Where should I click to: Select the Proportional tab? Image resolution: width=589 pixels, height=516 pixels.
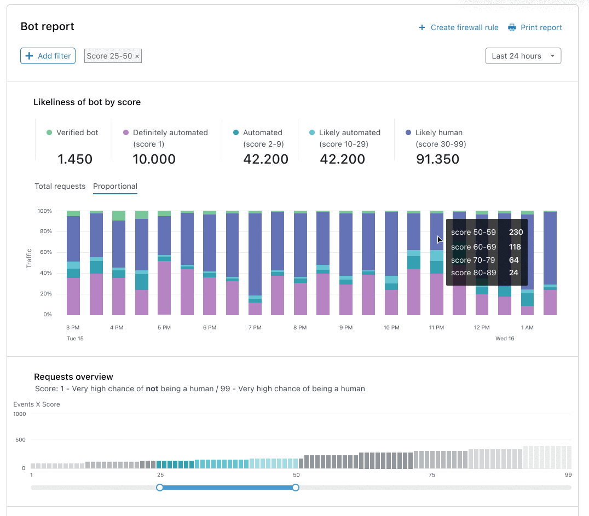tap(115, 186)
